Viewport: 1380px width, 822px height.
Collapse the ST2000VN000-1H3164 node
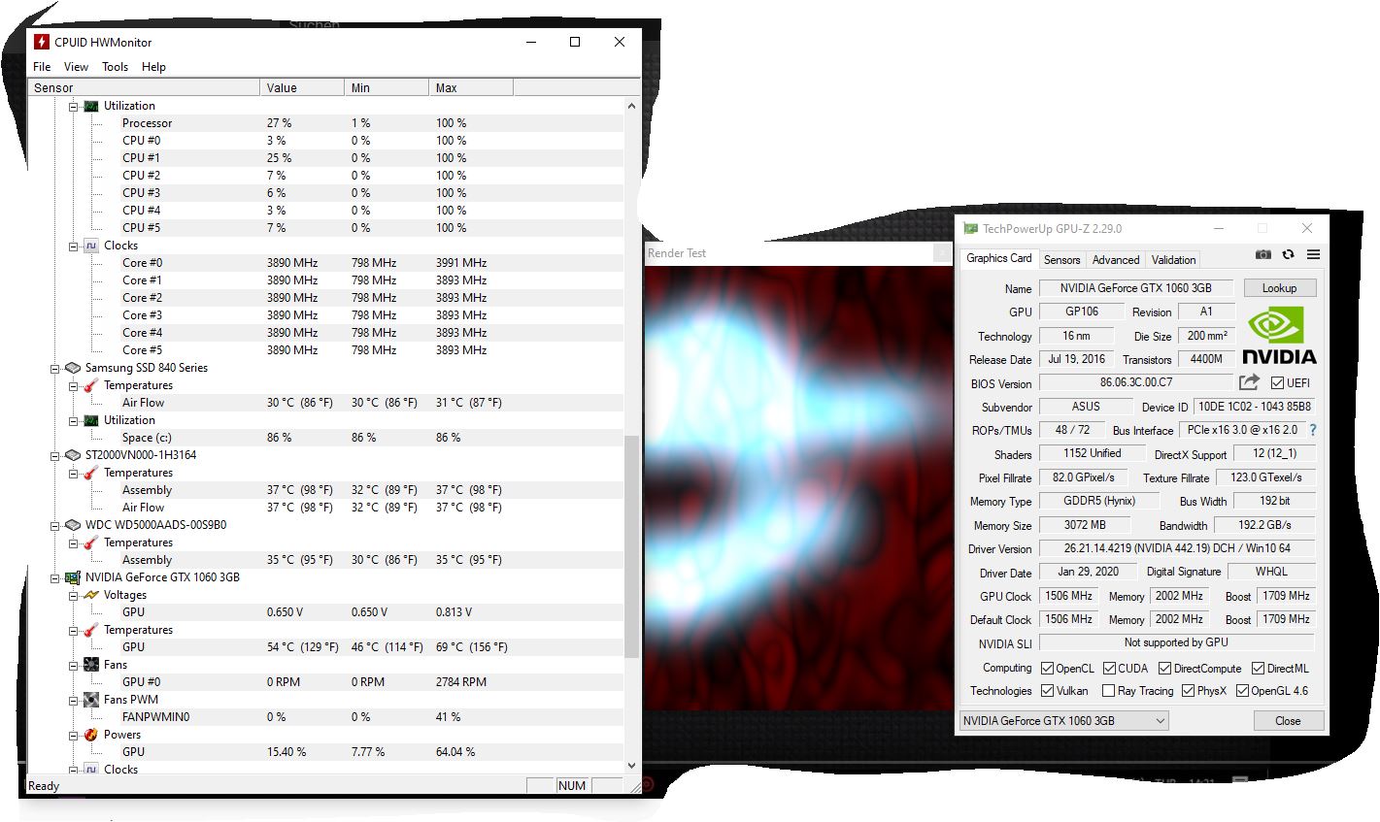(x=55, y=456)
